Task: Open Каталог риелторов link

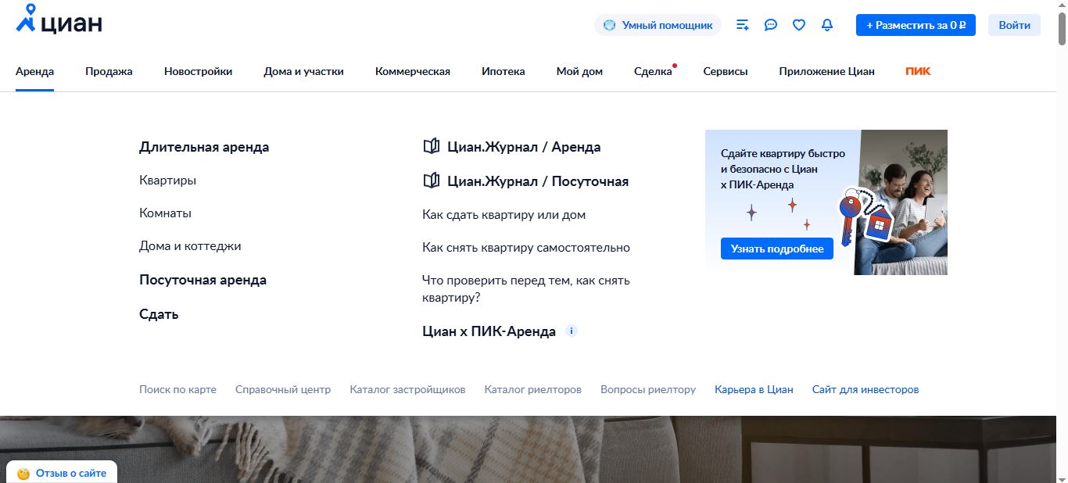Action: (533, 389)
